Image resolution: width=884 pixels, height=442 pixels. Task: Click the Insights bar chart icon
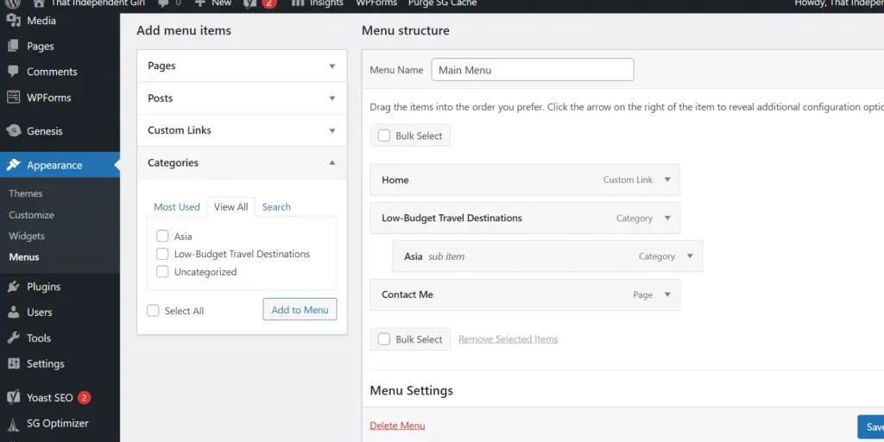click(298, 3)
